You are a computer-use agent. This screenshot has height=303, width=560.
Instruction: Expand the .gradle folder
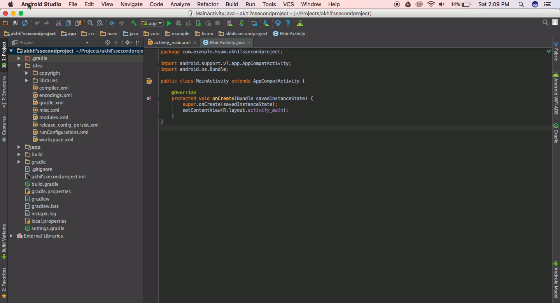19,58
